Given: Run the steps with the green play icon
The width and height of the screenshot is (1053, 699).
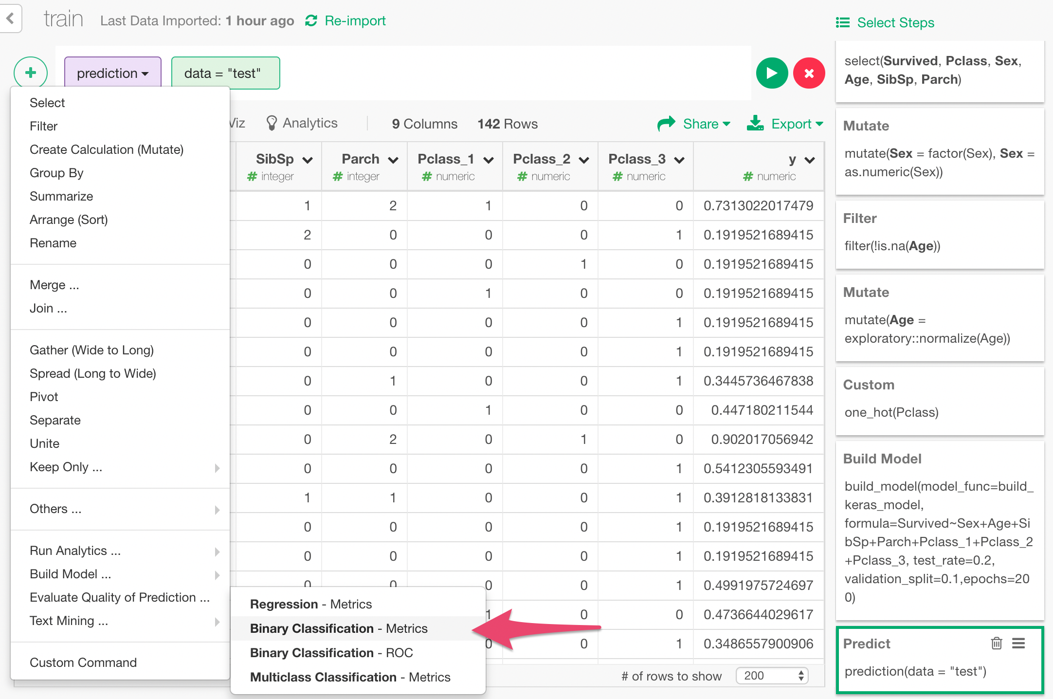Looking at the screenshot, I should tap(772, 73).
